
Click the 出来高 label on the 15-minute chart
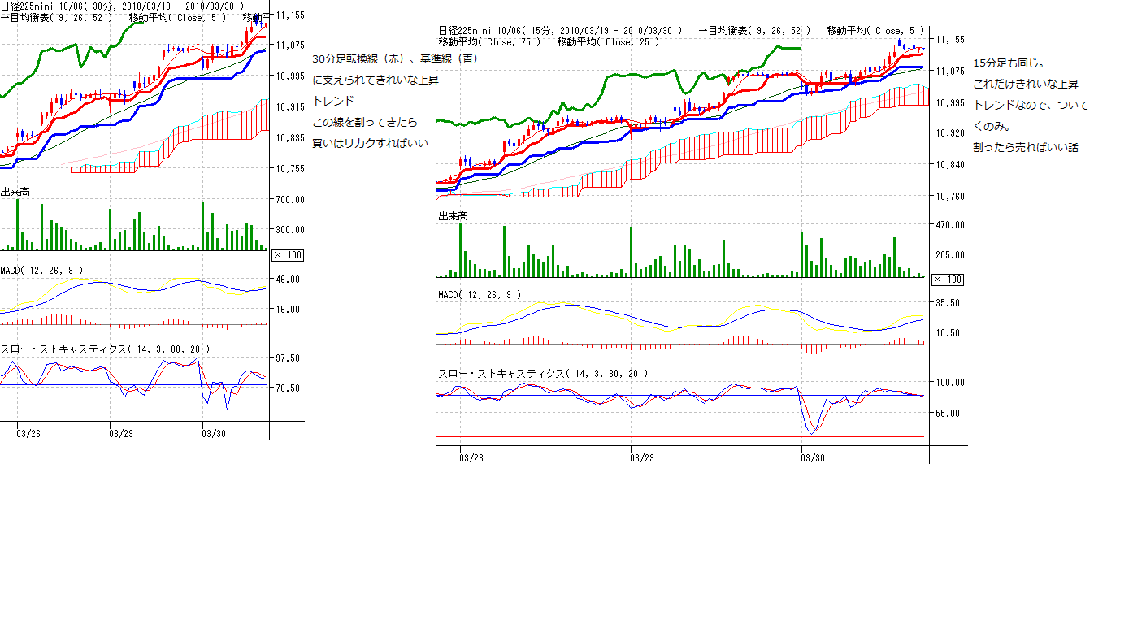click(x=453, y=216)
